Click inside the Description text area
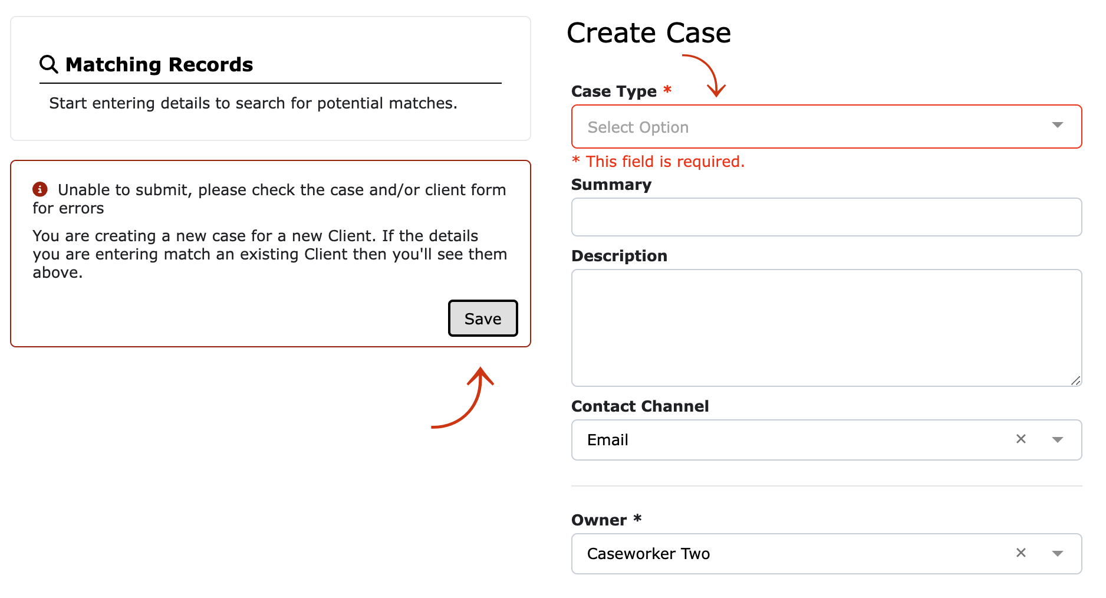 827,328
